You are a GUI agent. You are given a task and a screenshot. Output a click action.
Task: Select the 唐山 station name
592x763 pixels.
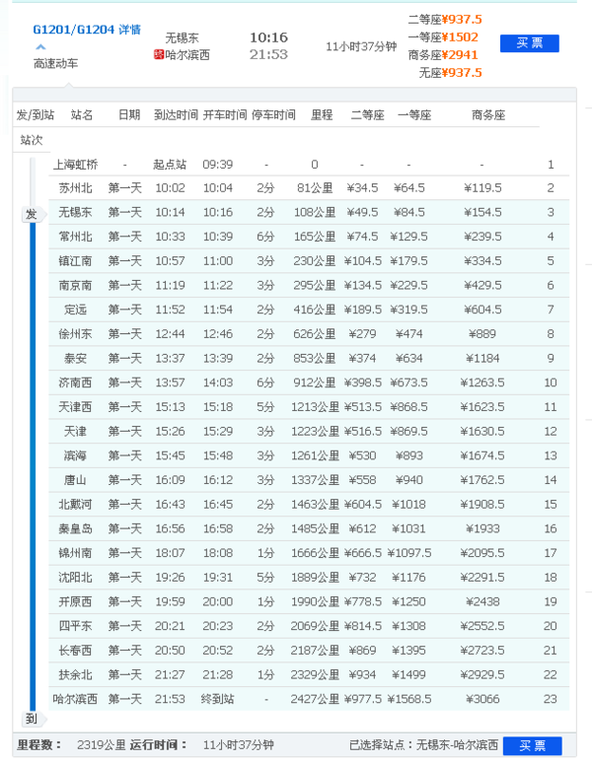75,480
